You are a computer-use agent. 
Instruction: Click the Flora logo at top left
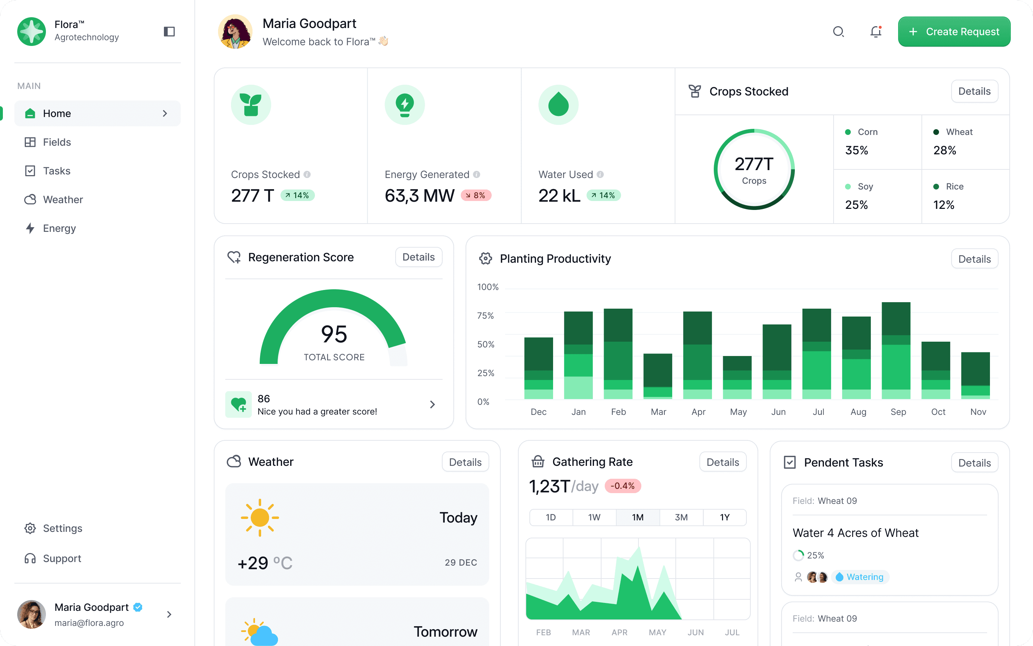tap(31, 31)
